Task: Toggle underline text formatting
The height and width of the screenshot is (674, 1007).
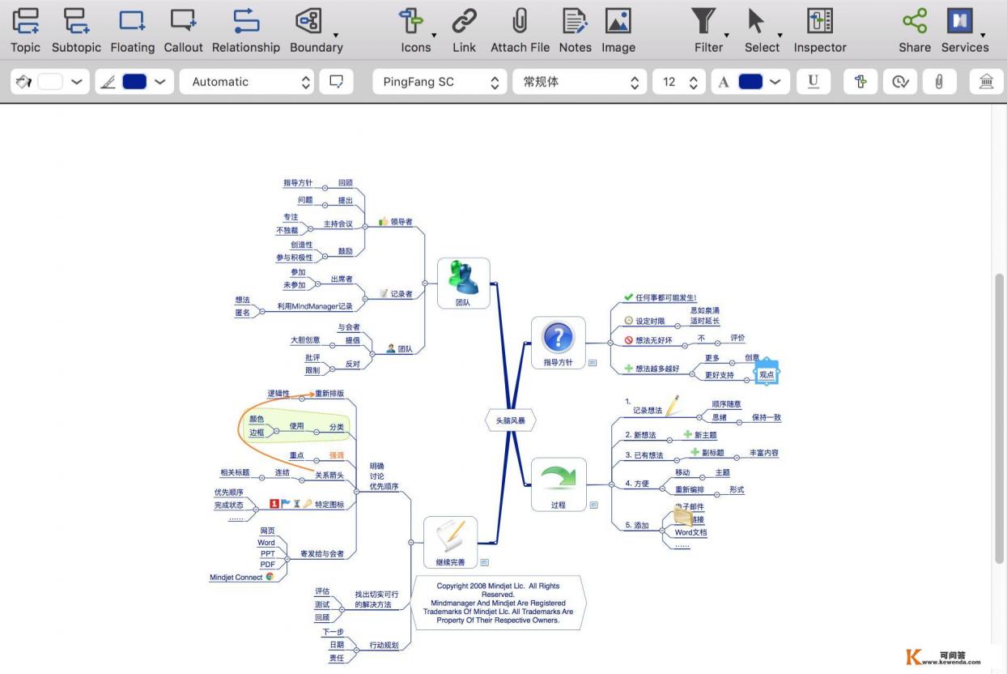Action: pos(813,81)
